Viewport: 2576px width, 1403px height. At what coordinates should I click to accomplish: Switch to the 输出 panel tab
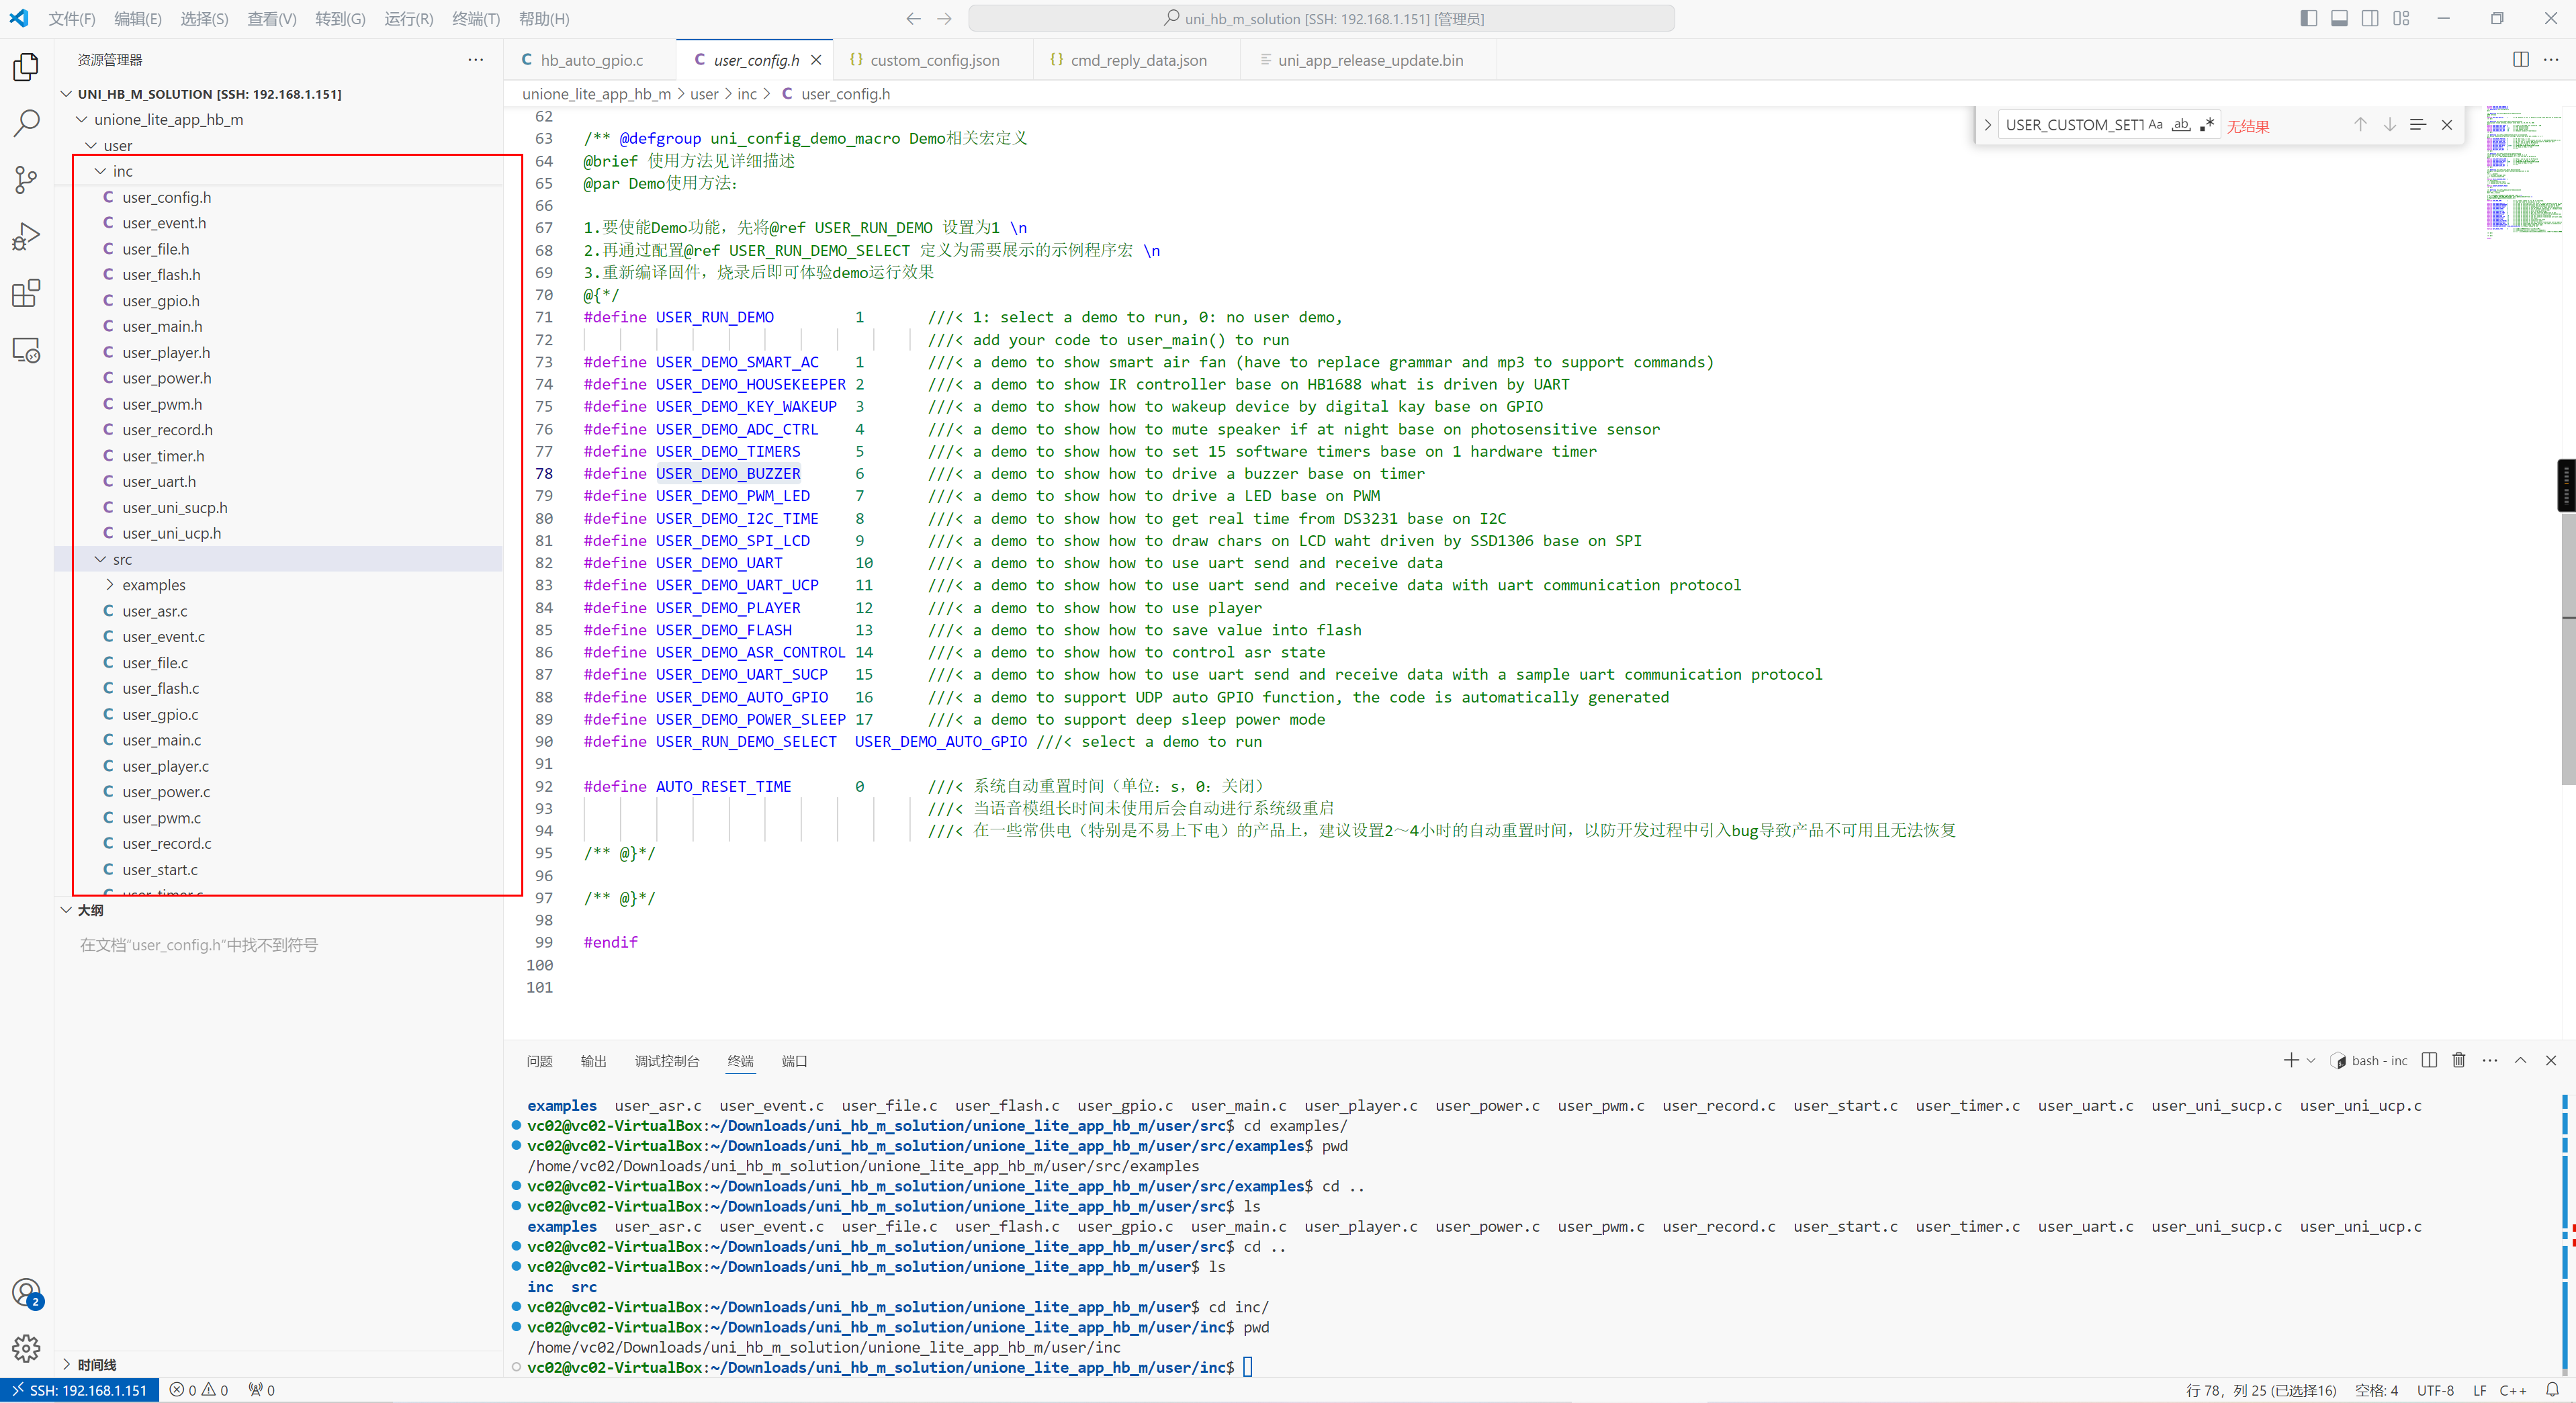pos(594,1061)
